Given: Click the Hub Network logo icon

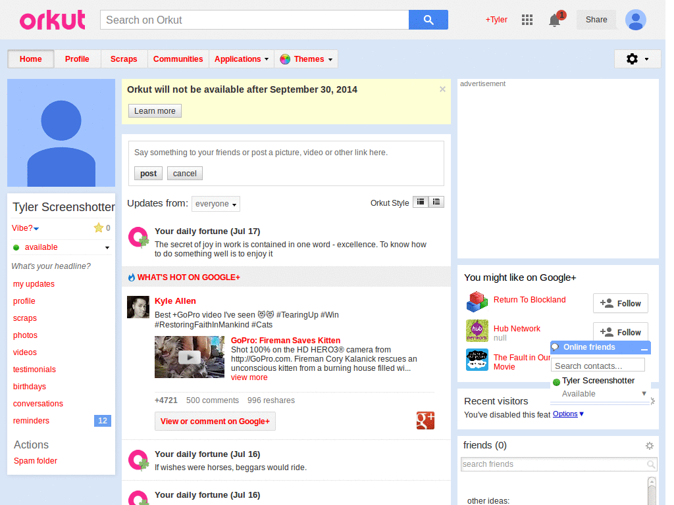Looking at the screenshot, I should (477, 331).
